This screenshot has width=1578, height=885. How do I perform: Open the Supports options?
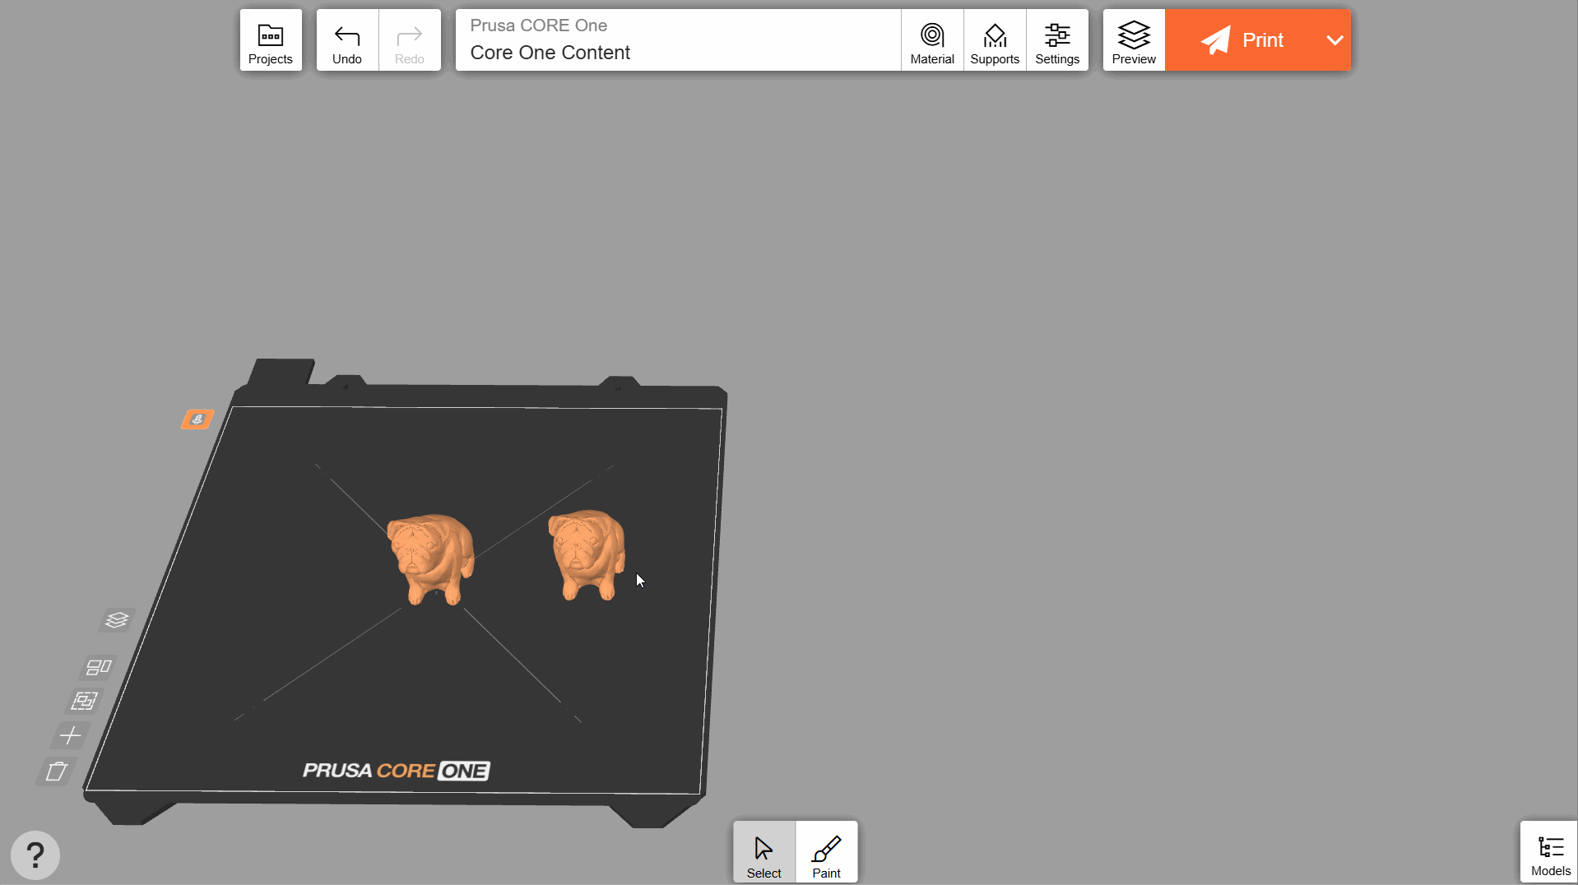coord(994,40)
